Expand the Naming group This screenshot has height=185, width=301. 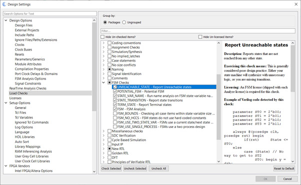point(103,69)
